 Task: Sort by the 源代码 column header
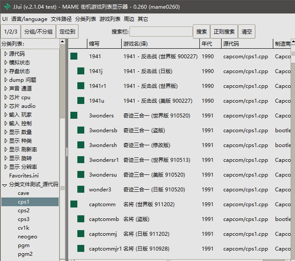247,44
